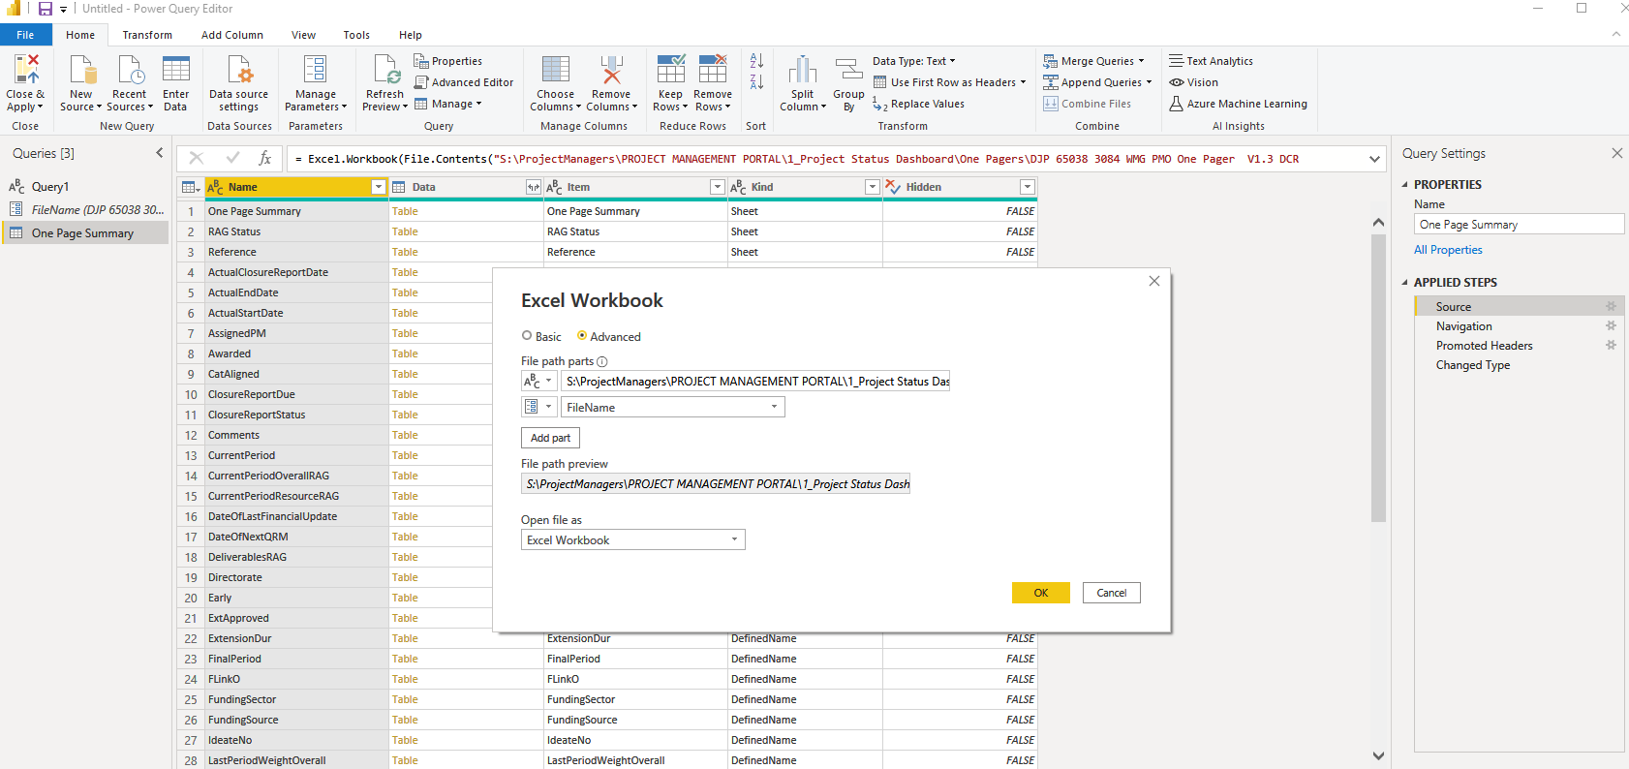Click the Refresh Preview icon
Image resolution: width=1629 pixels, height=769 pixels.
point(385,70)
